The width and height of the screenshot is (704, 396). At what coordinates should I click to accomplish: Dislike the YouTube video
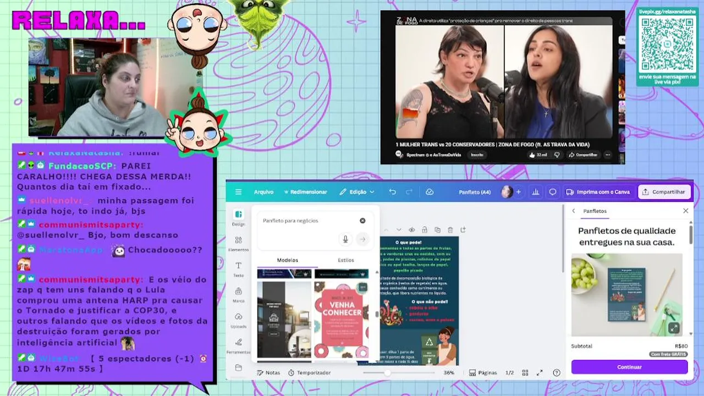pyautogui.click(x=557, y=155)
